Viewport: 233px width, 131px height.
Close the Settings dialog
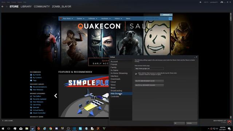click(x=197, y=57)
